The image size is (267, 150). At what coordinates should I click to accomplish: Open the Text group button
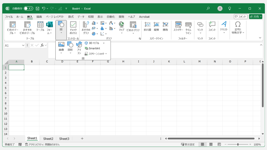pyautogui.click(x=224, y=27)
